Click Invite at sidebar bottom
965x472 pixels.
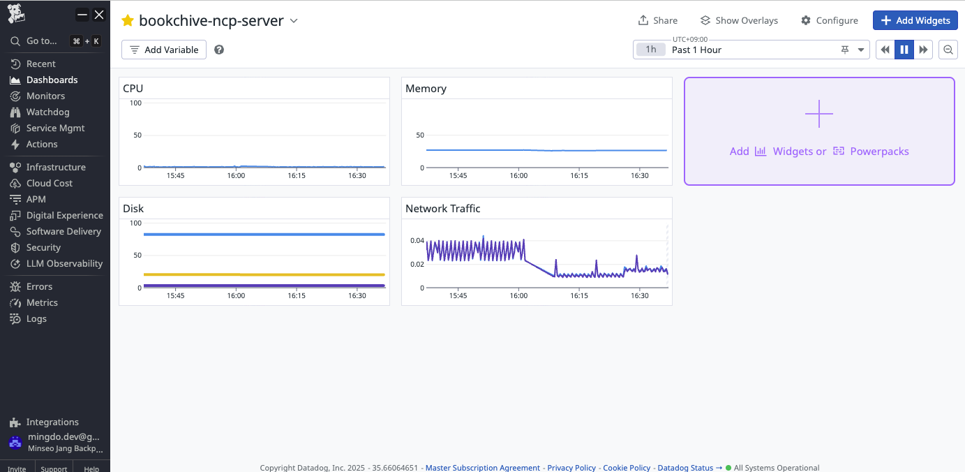(17, 469)
